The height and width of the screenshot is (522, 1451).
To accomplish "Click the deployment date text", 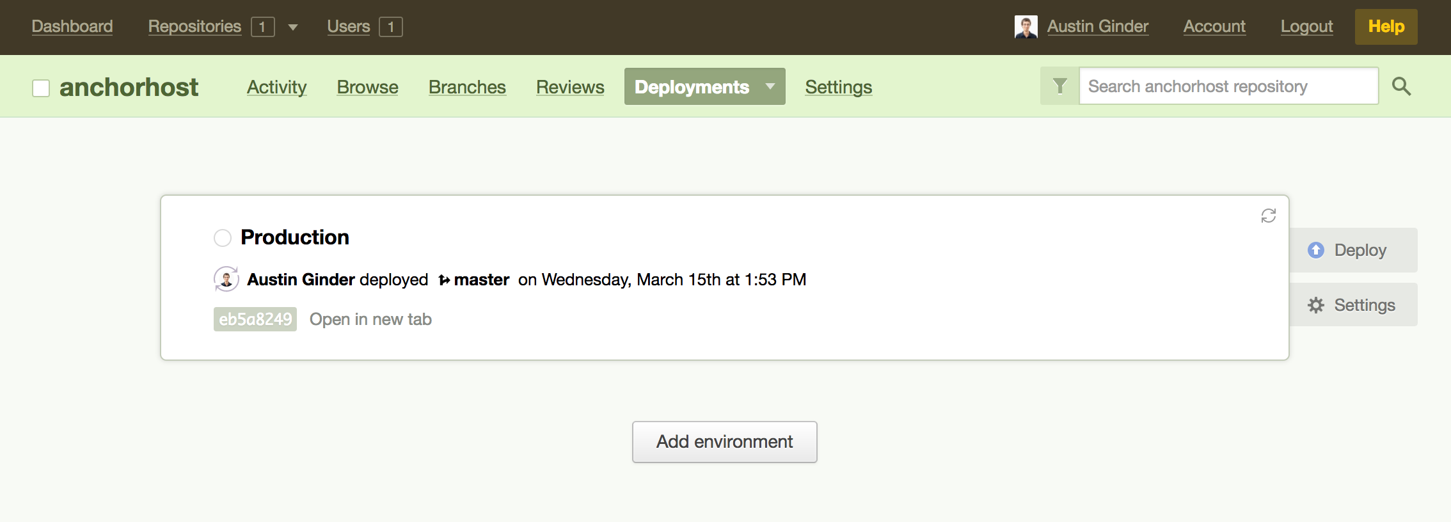I will (x=662, y=280).
